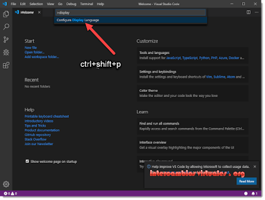Open the Source Control view
The height and width of the screenshot is (200, 265).
[x=6, y=39]
